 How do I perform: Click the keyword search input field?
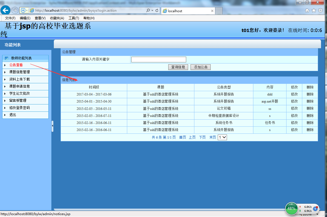point(158,59)
